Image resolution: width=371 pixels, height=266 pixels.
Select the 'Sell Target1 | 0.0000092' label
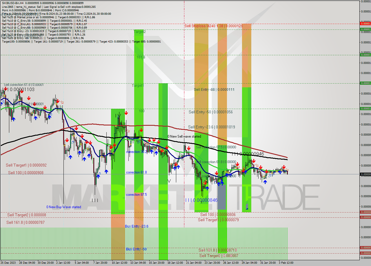pyautogui.click(x=26, y=165)
